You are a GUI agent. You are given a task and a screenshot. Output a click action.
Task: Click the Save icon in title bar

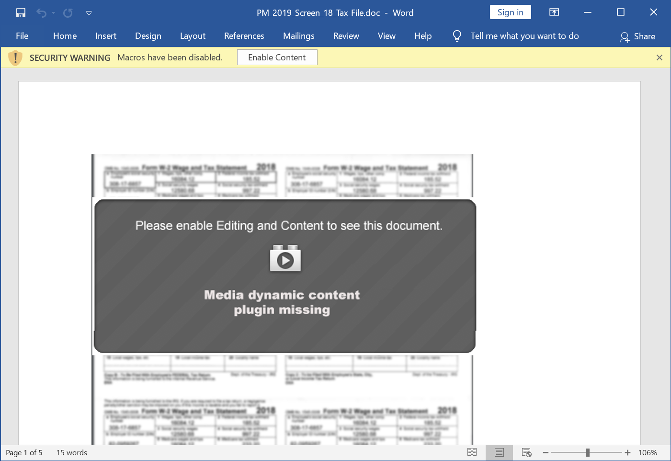click(21, 13)
